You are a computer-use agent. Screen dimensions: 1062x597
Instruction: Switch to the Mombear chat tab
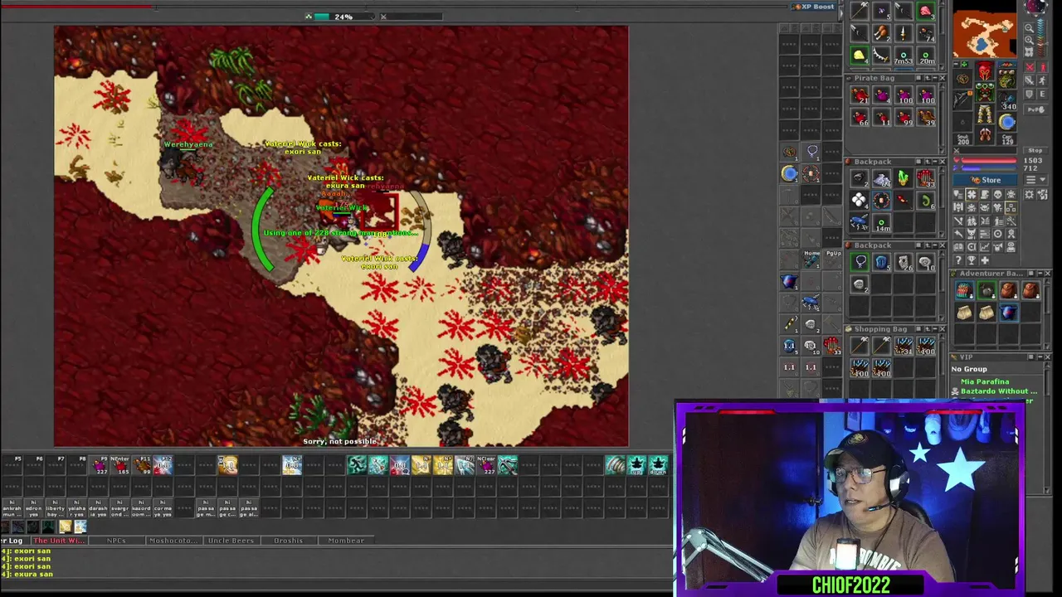tap(346, 541)
